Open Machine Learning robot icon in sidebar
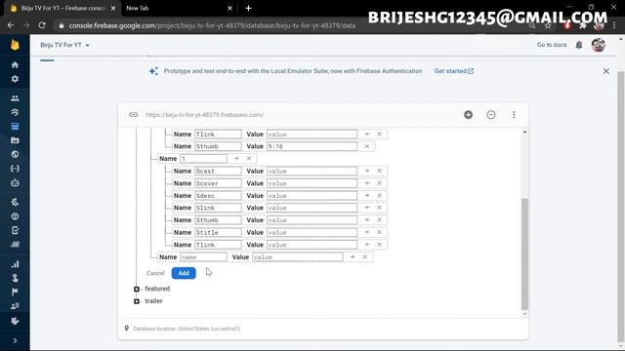Screen dimensions: 625x351 click(15, 182)
